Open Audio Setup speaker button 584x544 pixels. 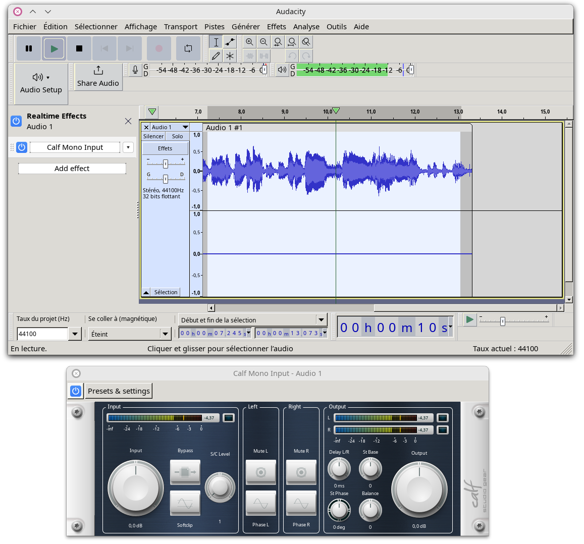coord(41,83)
